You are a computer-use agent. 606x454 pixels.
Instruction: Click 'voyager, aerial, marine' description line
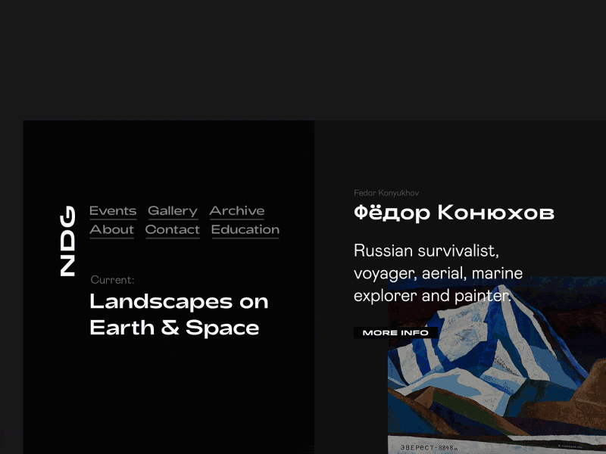438,273
